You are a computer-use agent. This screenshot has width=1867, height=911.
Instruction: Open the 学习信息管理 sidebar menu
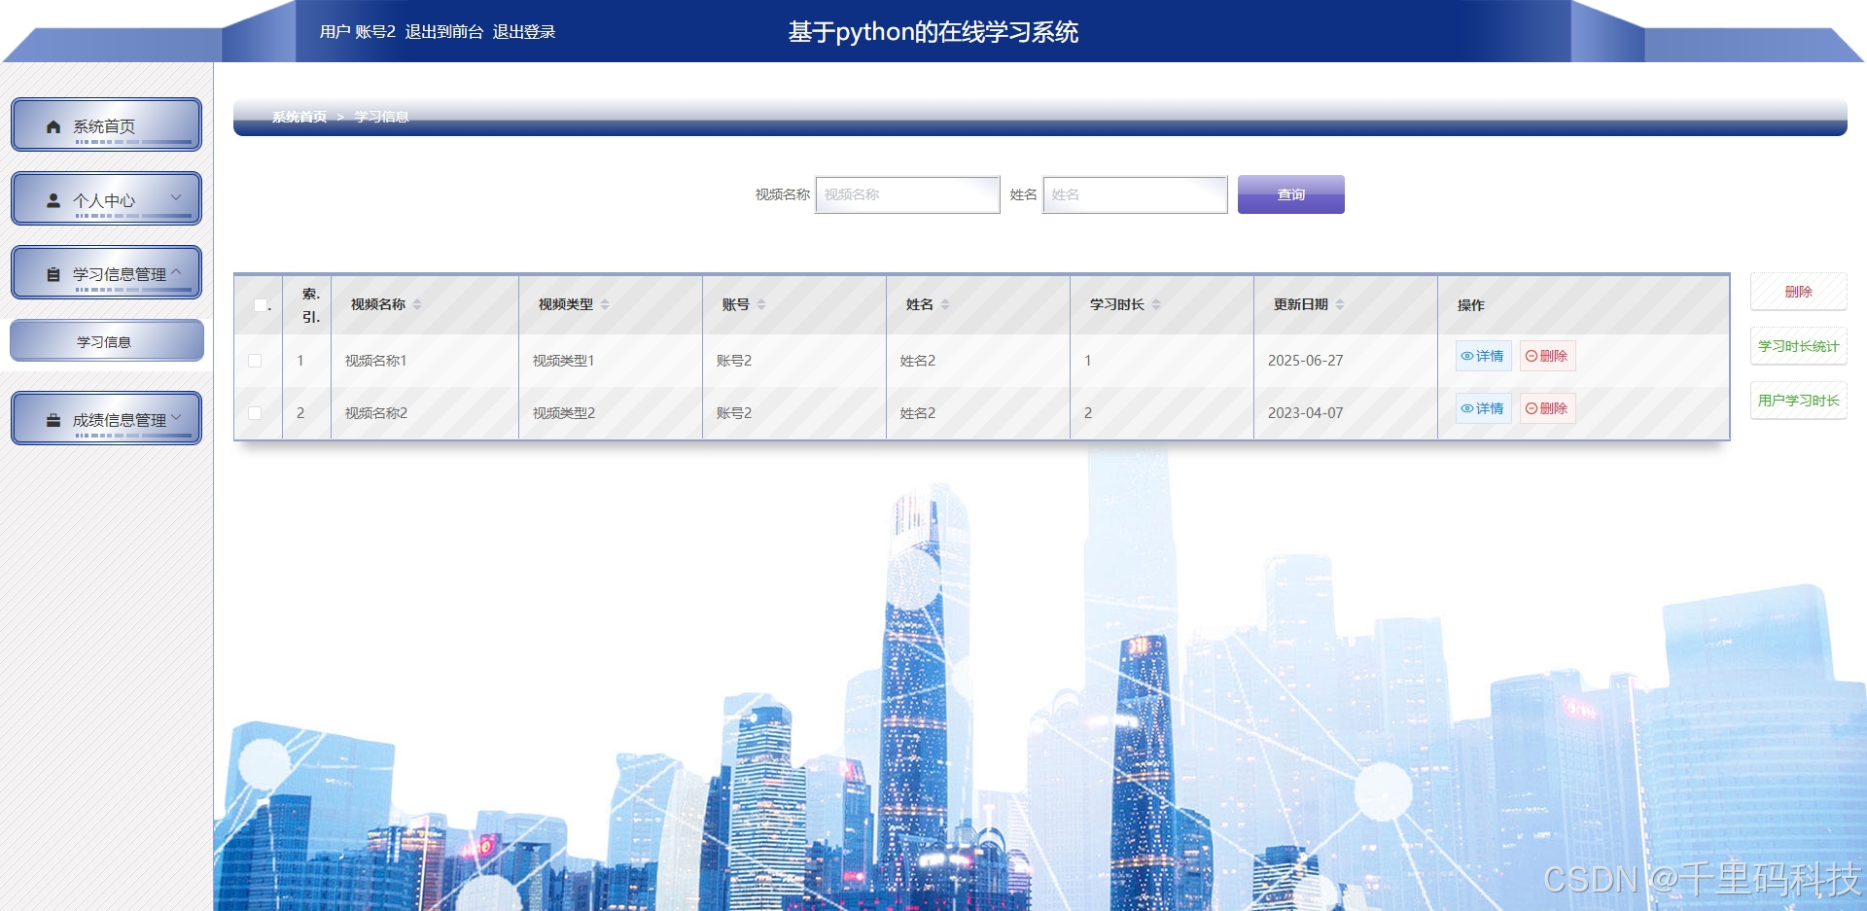click(106, 273)
